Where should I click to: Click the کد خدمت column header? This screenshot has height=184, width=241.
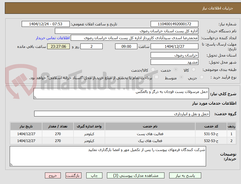211,126
